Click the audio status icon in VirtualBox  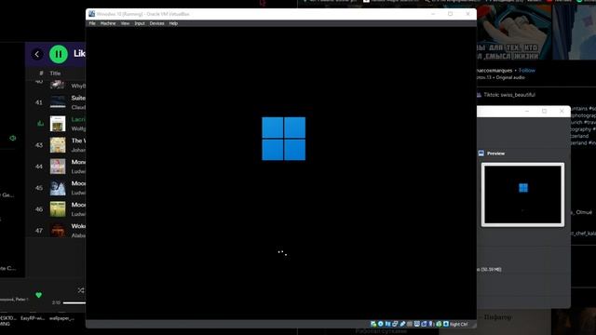tap(388, 324)
